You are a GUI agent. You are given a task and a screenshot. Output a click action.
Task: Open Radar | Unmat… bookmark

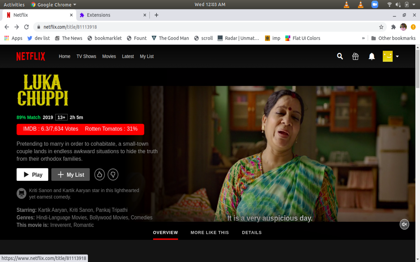click(238, 38)
